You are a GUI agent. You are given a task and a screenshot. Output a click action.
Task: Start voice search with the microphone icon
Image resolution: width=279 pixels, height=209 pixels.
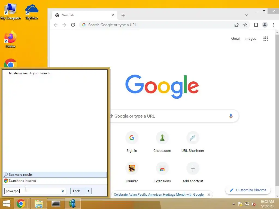click(x=231, y=116)
